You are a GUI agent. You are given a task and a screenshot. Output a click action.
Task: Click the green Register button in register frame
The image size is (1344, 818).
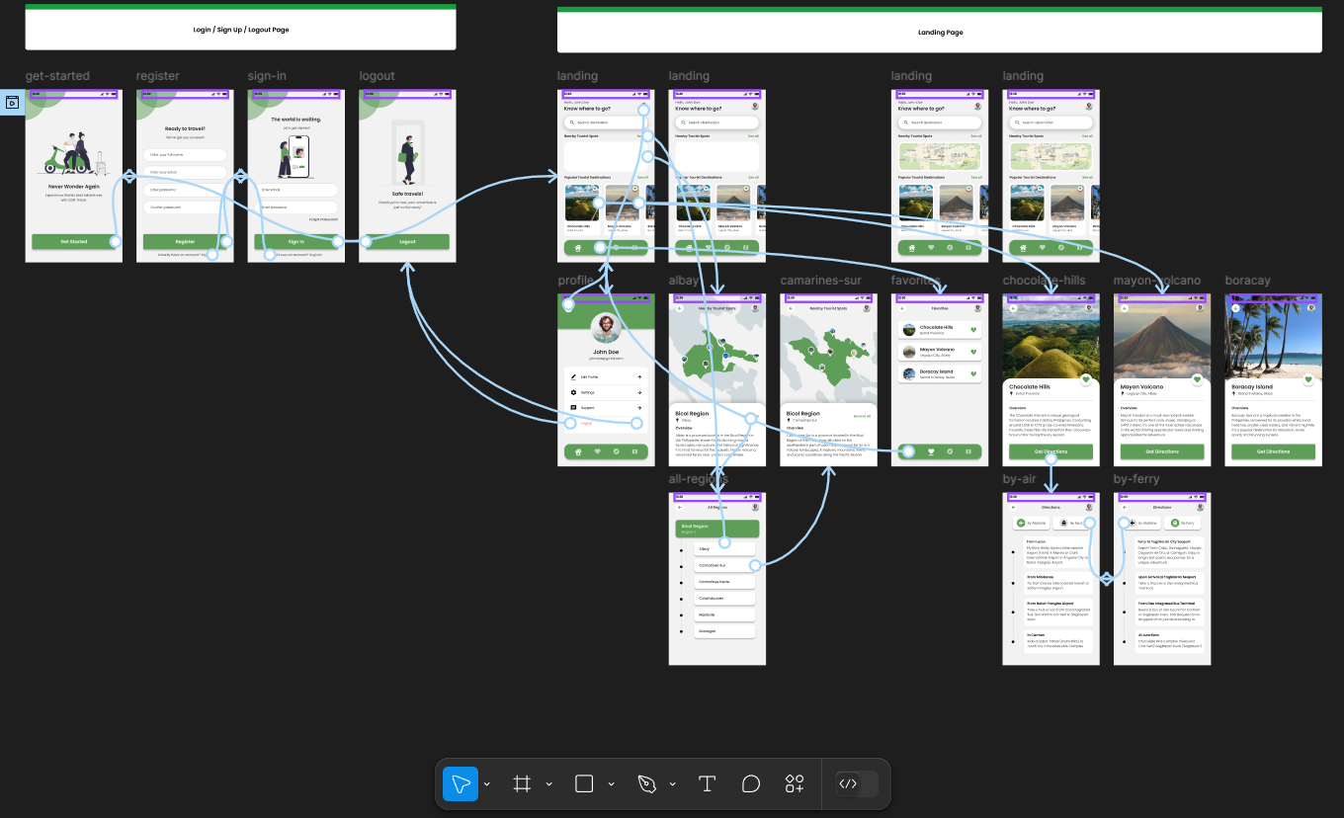click(x=185, y=241)
